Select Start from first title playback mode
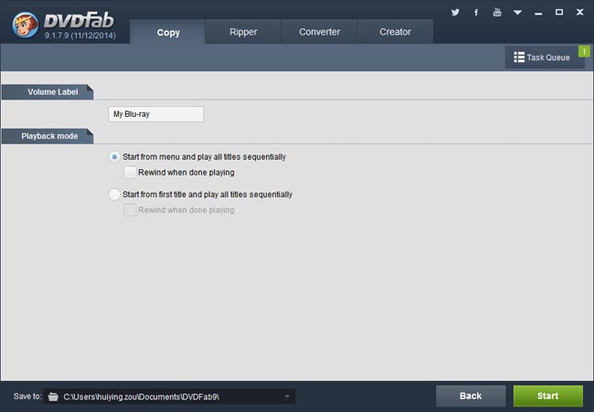 point(114,195)
